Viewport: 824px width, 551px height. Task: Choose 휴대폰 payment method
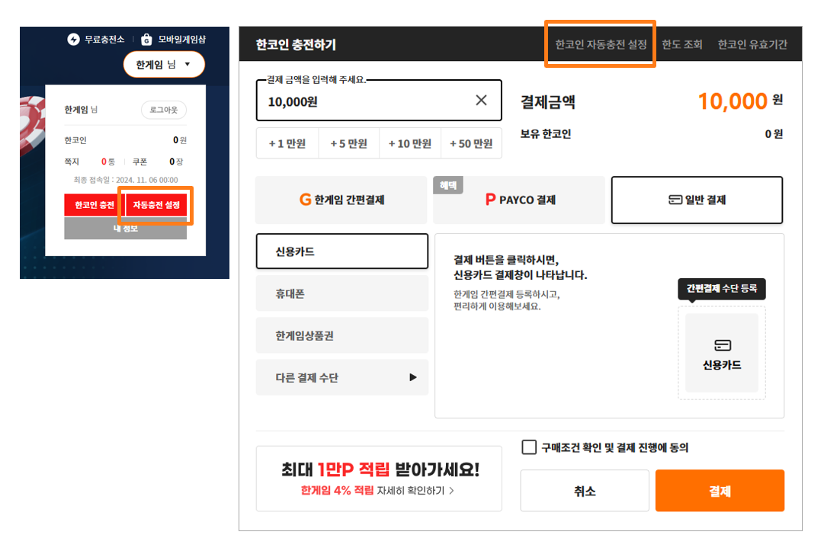pyautogui.click(x=342, y=293)
